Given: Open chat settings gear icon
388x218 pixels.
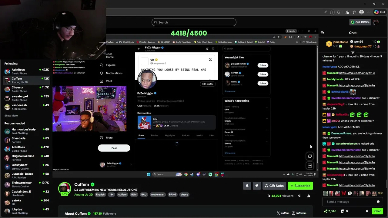Looking at the screenshot, I should click(x=367, y=211).
